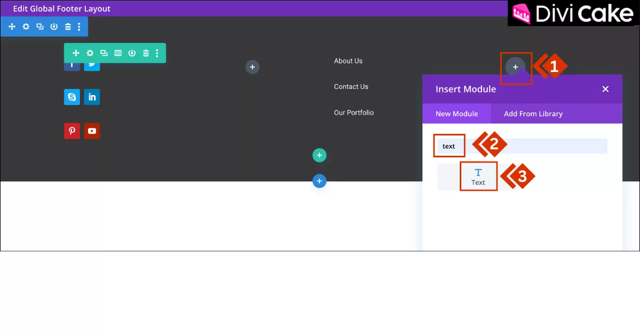This screenshot has height=336, width=640.
Task: Open row settings gear in green toolbar
Action: (x=90, y=53)
